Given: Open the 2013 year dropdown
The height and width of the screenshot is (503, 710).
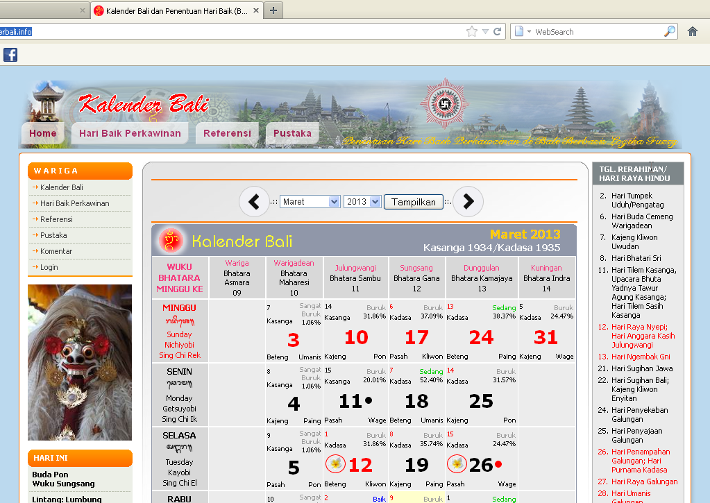Looking at the screenshot, I should click(362, 201).
